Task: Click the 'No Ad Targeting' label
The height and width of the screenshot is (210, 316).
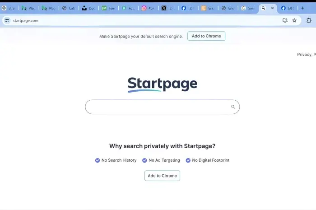Action: [x=164, y=160]
